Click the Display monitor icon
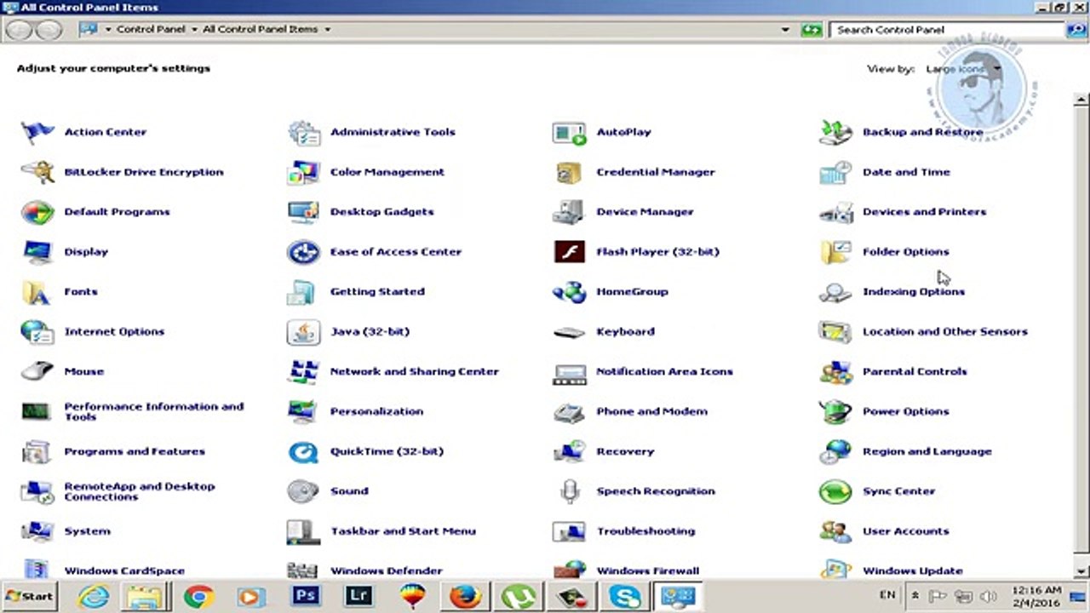This screenshot has height=613, width=1090. point(37,252)
